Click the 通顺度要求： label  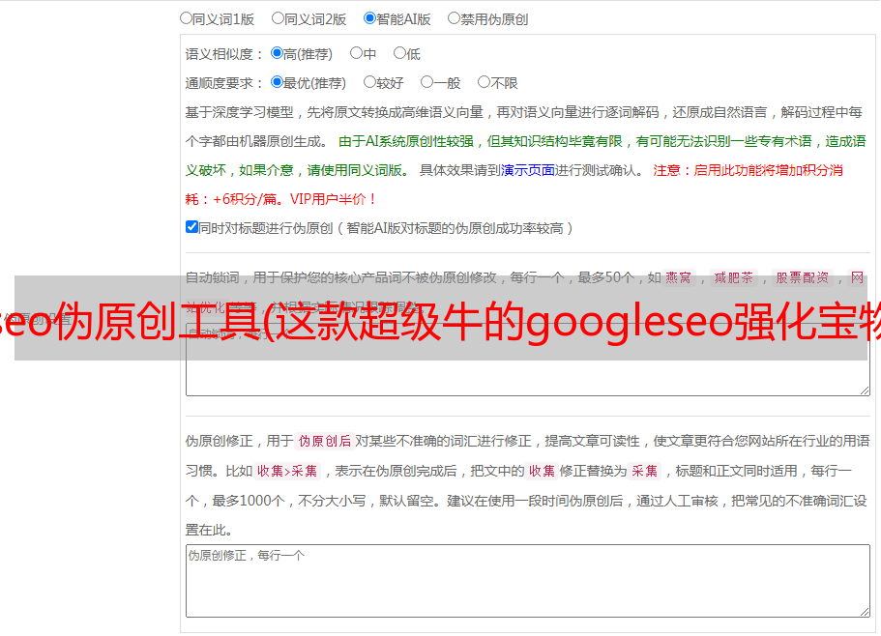click(x=224, y=83)
